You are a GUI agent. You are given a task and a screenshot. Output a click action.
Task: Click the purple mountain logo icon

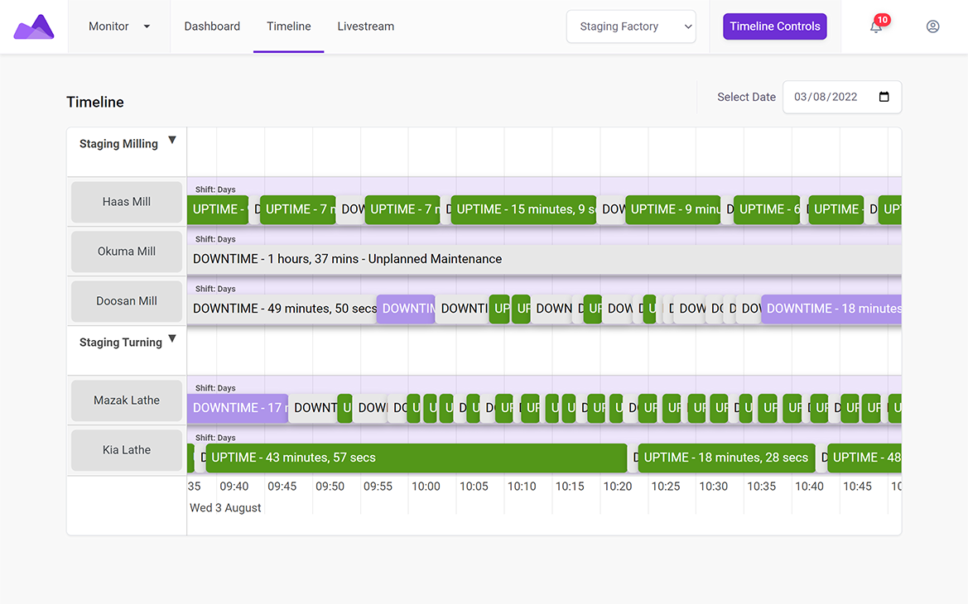tap(34, 27)
